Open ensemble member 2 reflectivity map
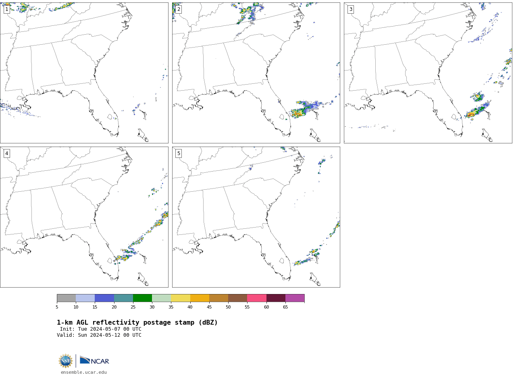This screenshot has height=377, width=516. (x=256, y=73)
